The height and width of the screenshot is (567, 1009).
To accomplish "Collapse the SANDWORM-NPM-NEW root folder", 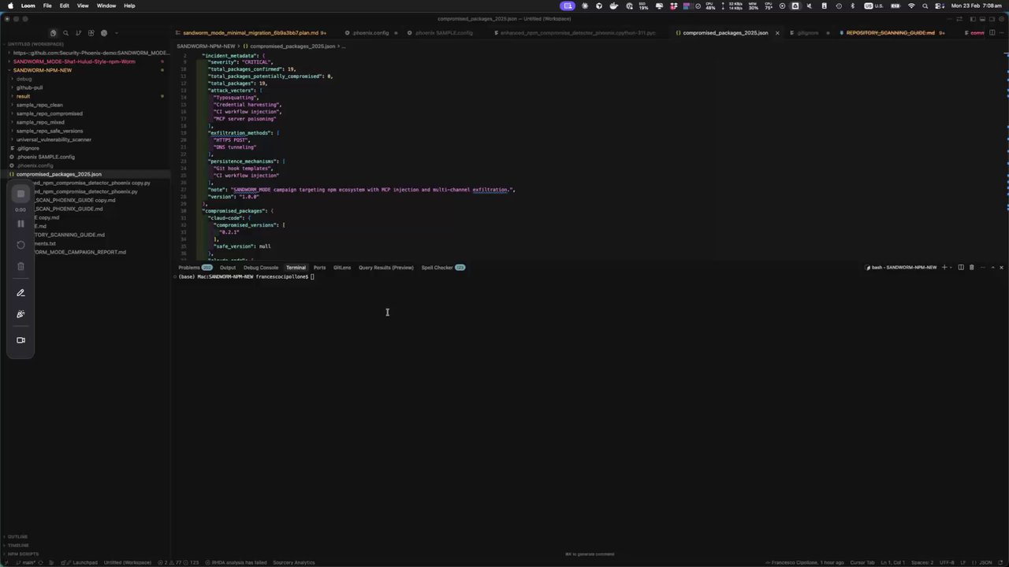I will pos(42,70).
